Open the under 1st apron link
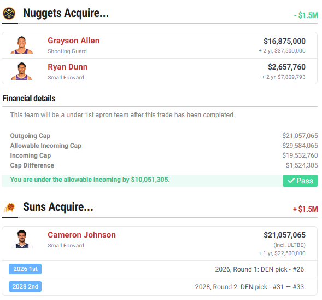The height and width of the screenshot is (300, 322). [89, 115]
